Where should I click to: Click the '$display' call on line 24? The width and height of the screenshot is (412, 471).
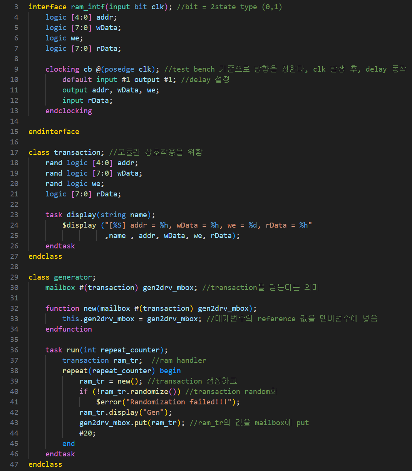(79, 225)
